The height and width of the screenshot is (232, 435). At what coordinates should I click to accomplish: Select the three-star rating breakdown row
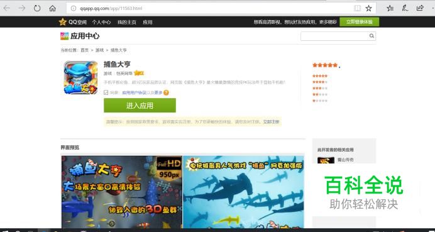point(320,88)
